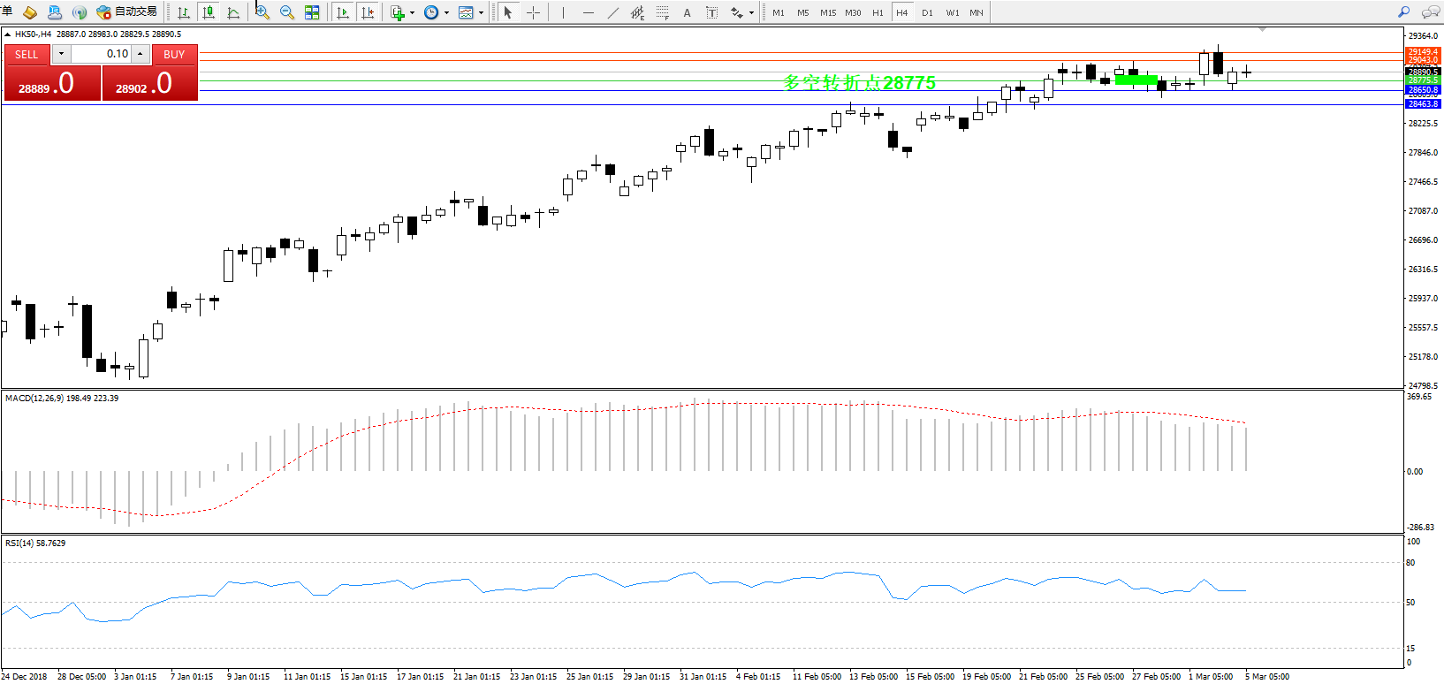Increase lot volume with up arrow

pos(141,54)
